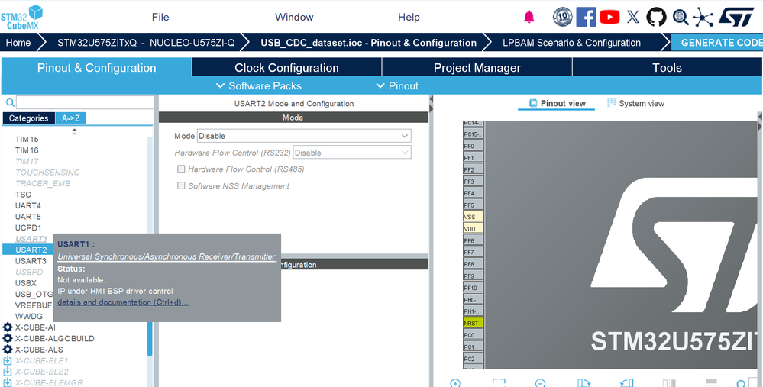
Task: Select TIM15 in the peripheral list
Action: tap(27, 139)
